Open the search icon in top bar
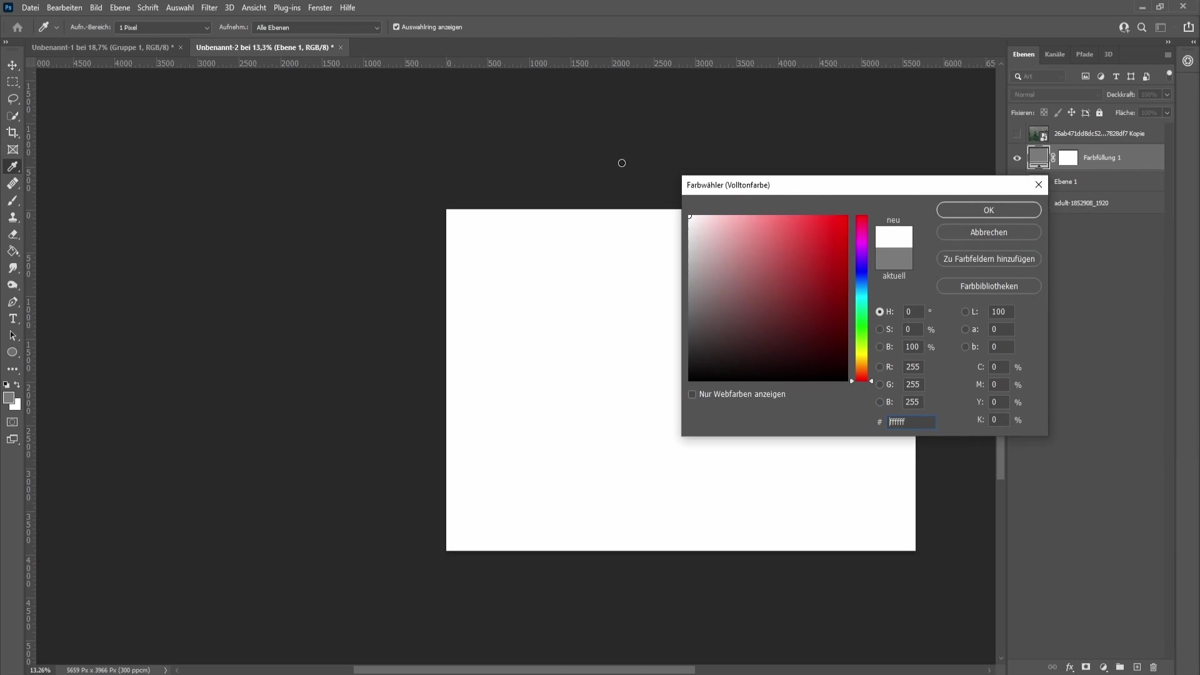This screenshot has height=675, width=1200. tap(1142, 27)
